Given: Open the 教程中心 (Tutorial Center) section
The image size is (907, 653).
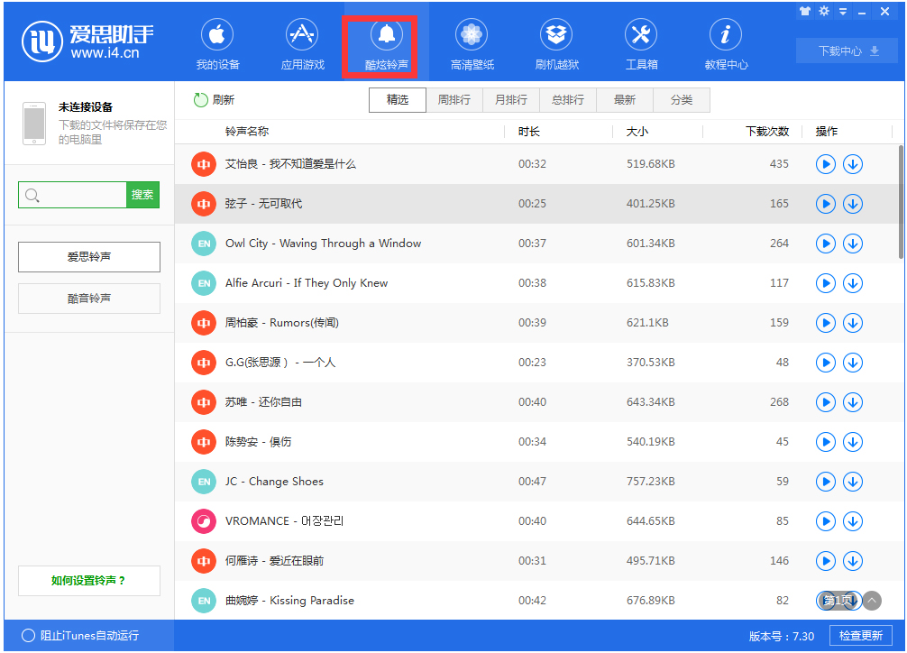Looking at the screenshot, I should tap(725, 42).
